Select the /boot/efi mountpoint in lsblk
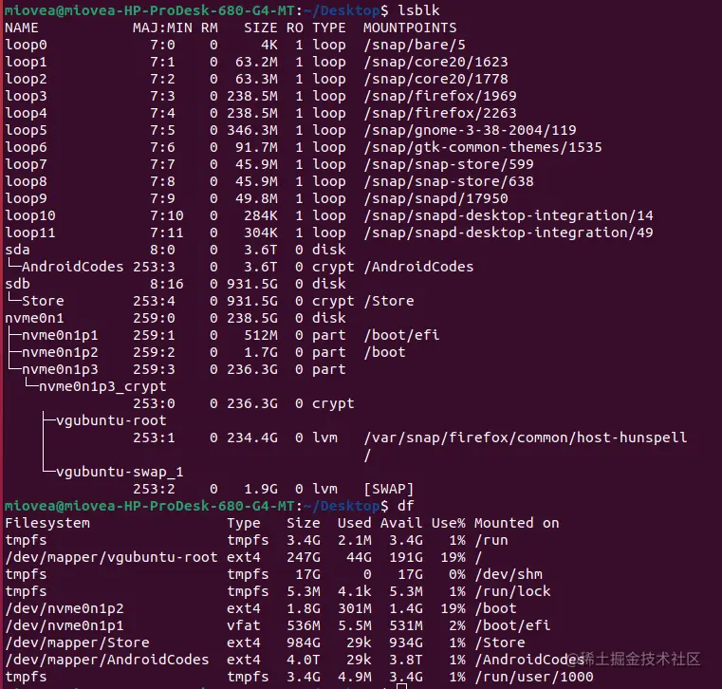The width and height of the screenshot is (722, 689). pos(401,335)
